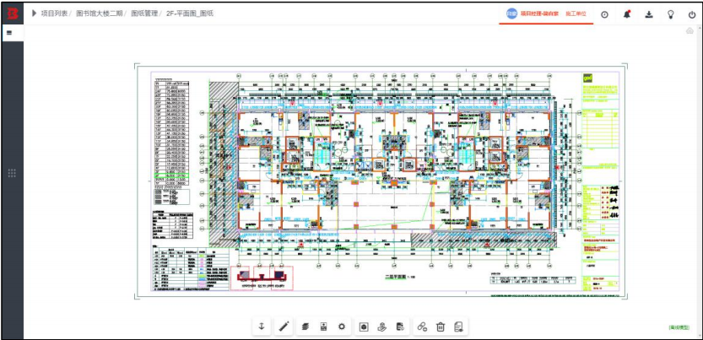
Task: Go to 图书馆大楼二期 breadcrumb
Action: (x=99, y=13)
